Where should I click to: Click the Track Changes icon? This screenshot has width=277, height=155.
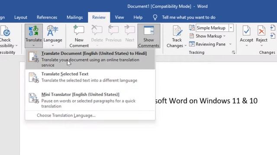point(177,31)
